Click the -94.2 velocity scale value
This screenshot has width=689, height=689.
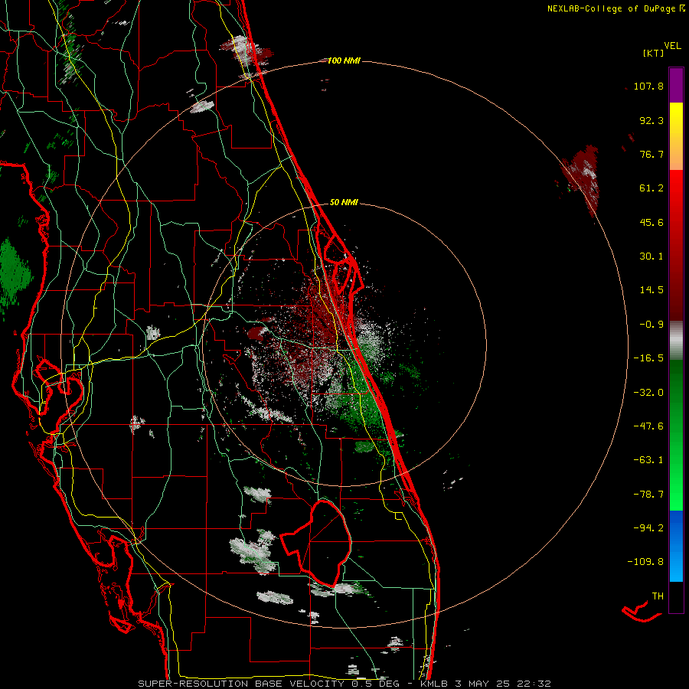pyautogui.click(x=648, y=527)
